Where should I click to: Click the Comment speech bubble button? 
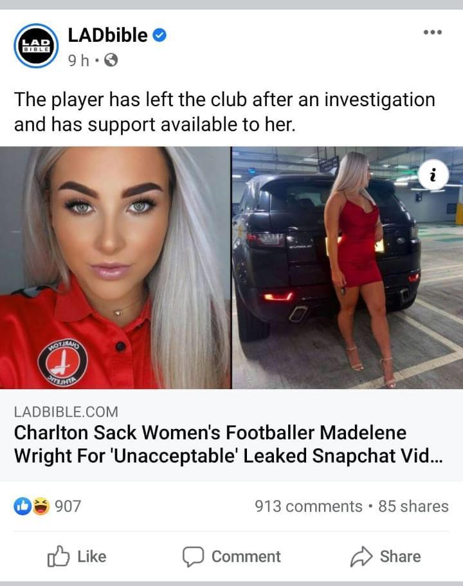pos(232,557)
